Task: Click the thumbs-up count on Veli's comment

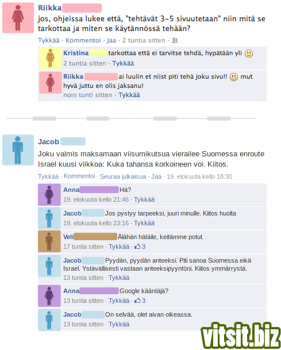Action: tap(140, 247)
